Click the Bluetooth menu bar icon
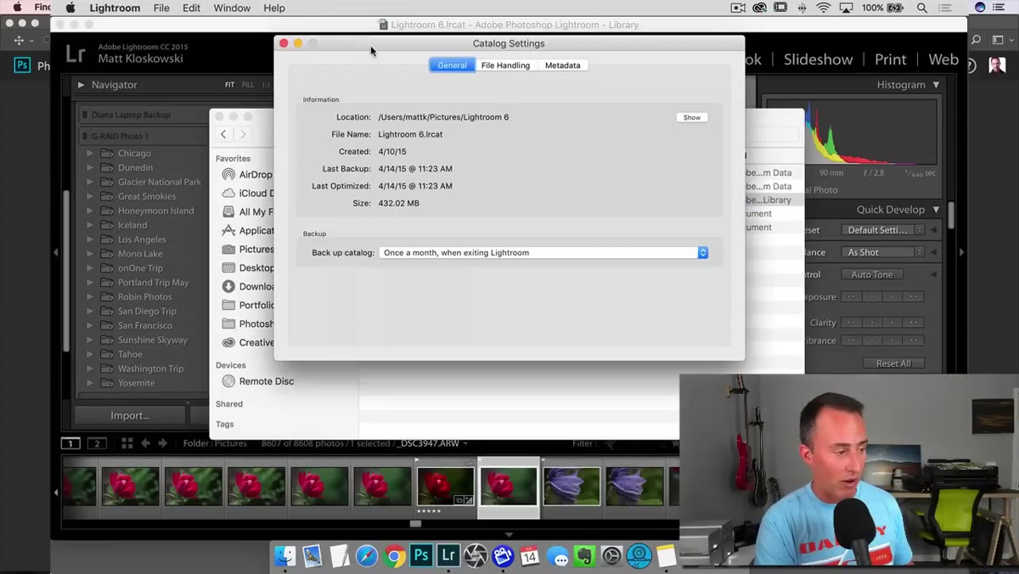This screenshot has width=1019, height=574. coord(802,8)
